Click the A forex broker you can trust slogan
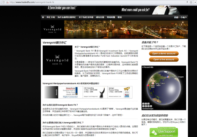Image resolution: width=197 pixels, height=137 pixels. click(62, 8)
